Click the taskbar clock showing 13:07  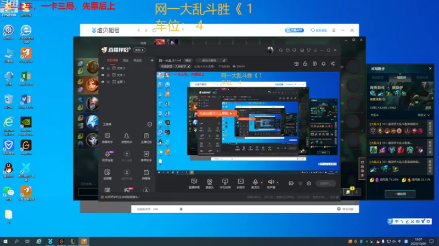[418, 241]
